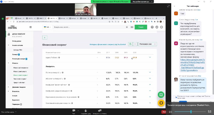This screenshot has height=115, width=214.
Task: Open the settings gear icon in header
Action: pos(161,27)
